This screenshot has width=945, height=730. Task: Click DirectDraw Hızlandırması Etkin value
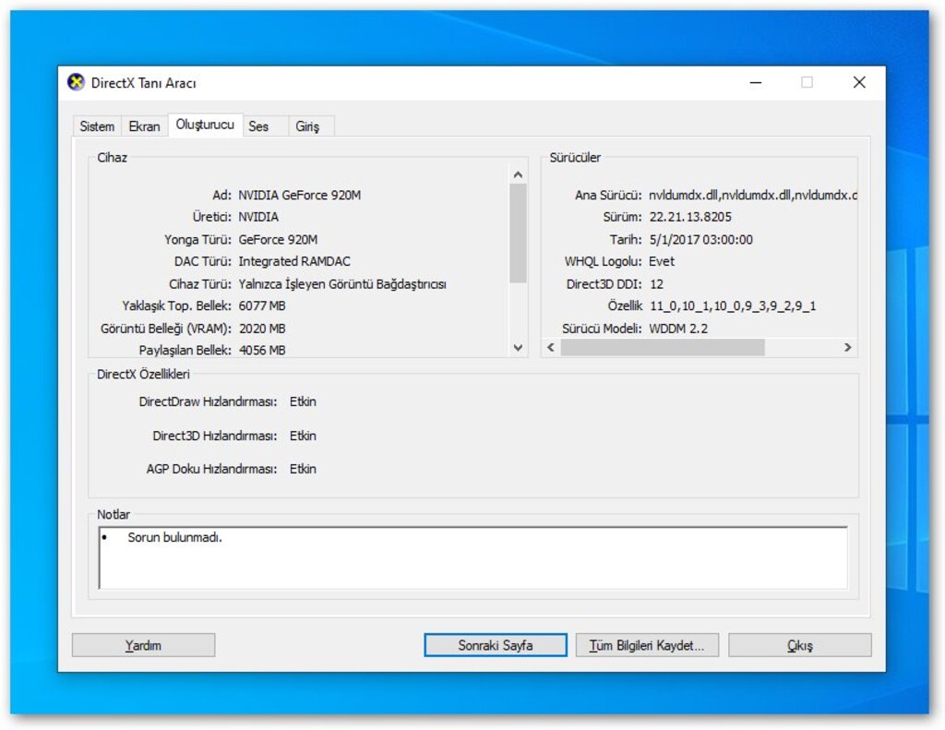pos(303,401)
